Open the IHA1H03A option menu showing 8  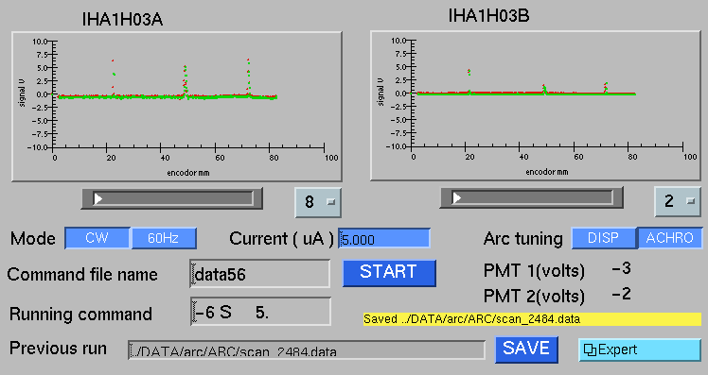(318, 202)
